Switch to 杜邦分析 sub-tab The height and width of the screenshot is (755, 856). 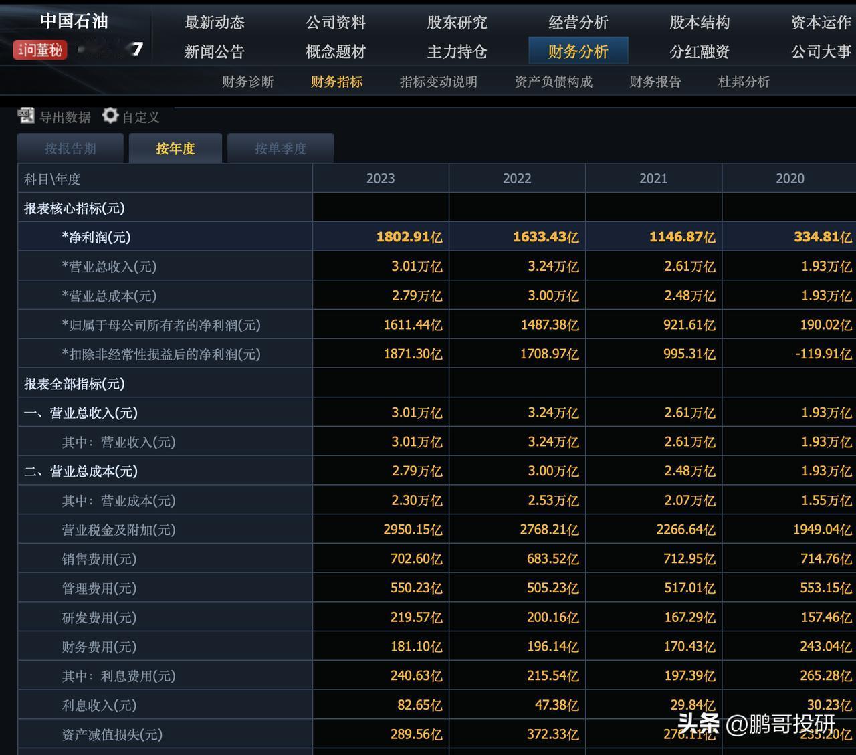tap(744, 82)
